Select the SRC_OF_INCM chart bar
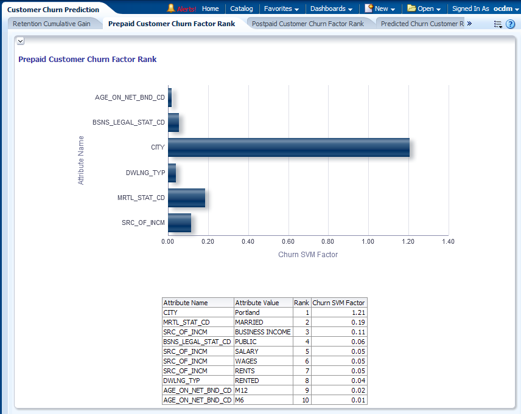 click(x=180, y=223)
